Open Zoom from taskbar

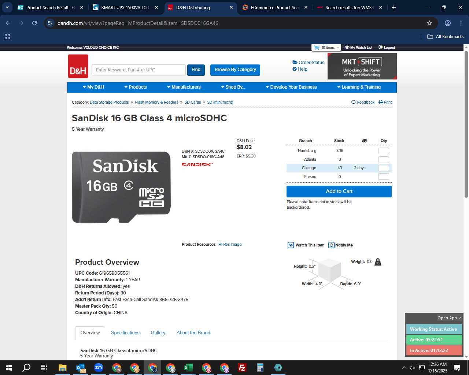pos(98,368)
